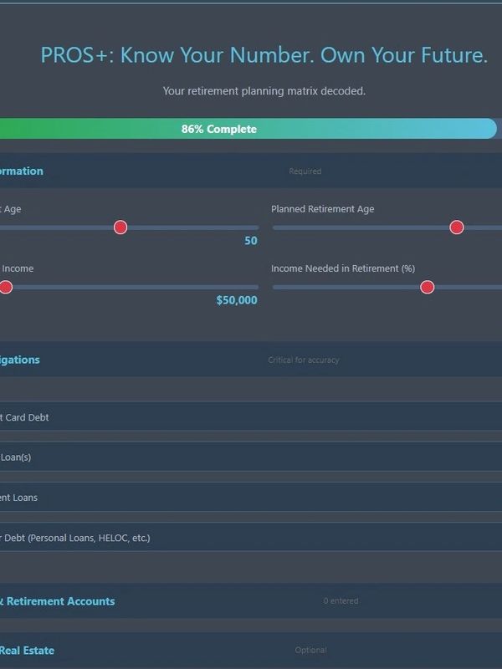Click the Income slider handle

point(6,288)
